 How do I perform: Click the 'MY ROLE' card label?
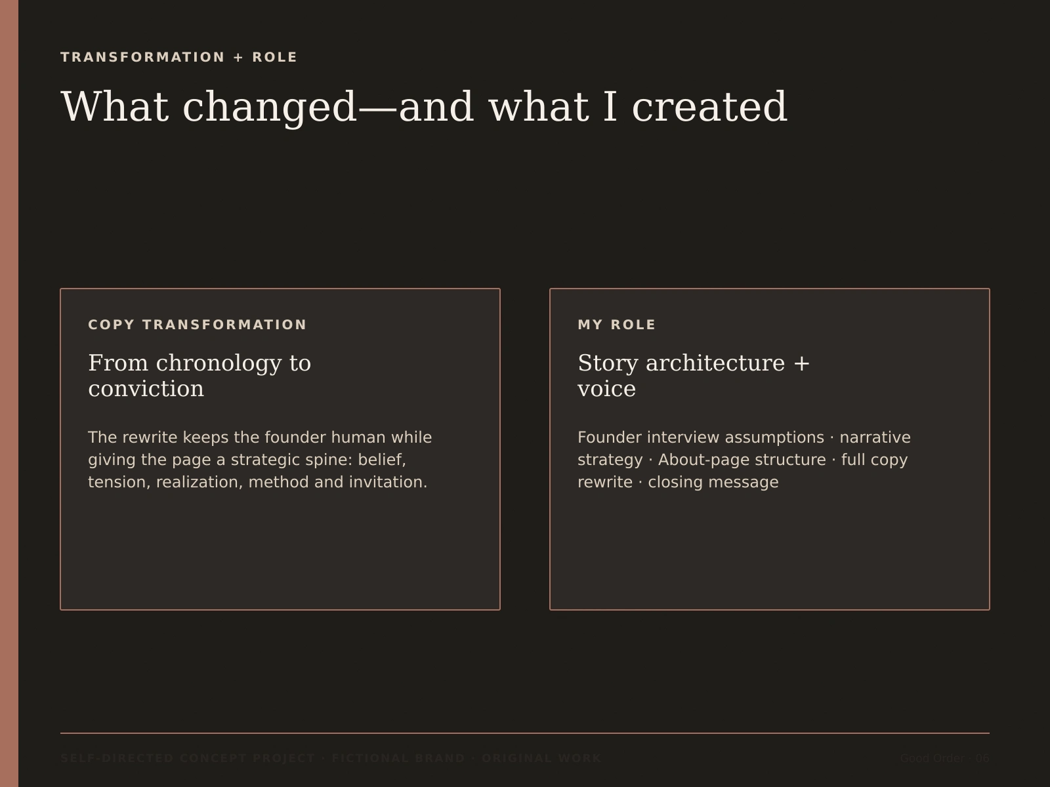617,325
